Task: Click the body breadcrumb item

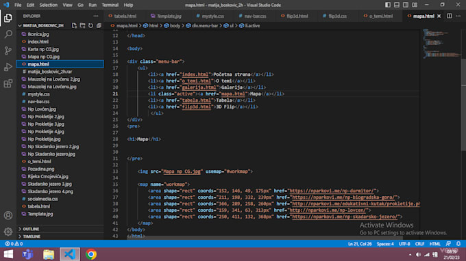Action: coord(172,26)
